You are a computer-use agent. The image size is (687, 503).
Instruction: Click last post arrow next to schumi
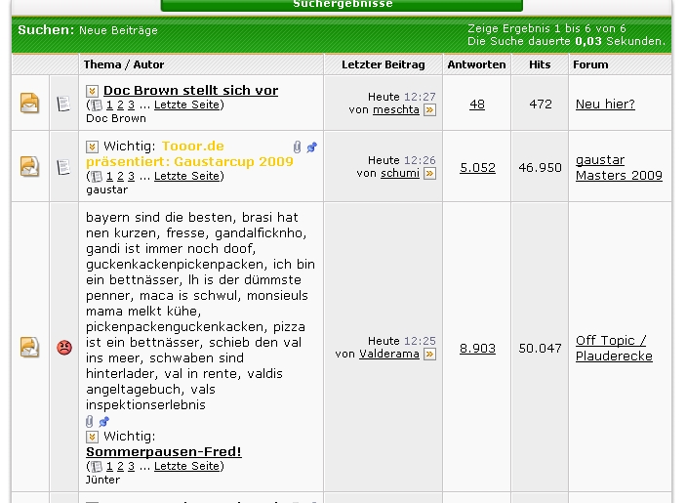pos(429,174)
